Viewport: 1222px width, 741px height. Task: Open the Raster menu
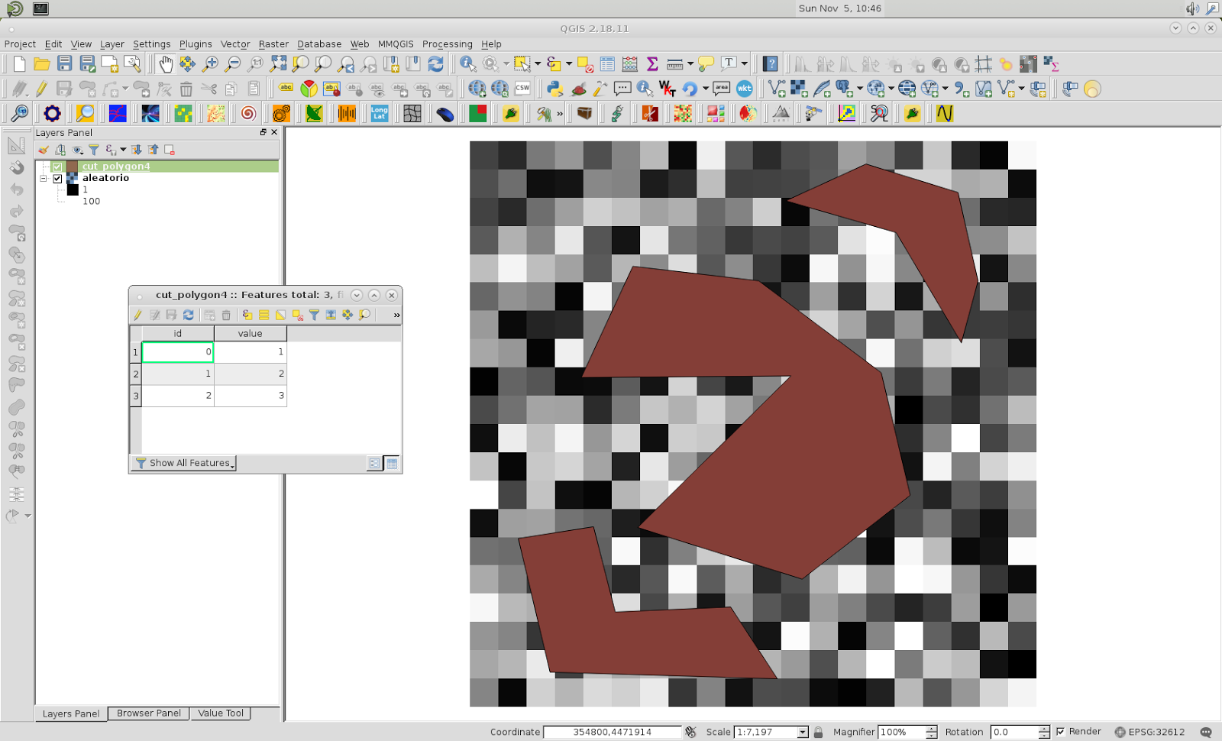[x=273, y=44]
